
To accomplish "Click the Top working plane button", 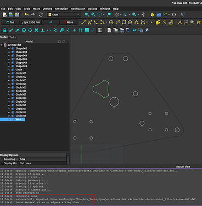I will (x=10, y=23).
